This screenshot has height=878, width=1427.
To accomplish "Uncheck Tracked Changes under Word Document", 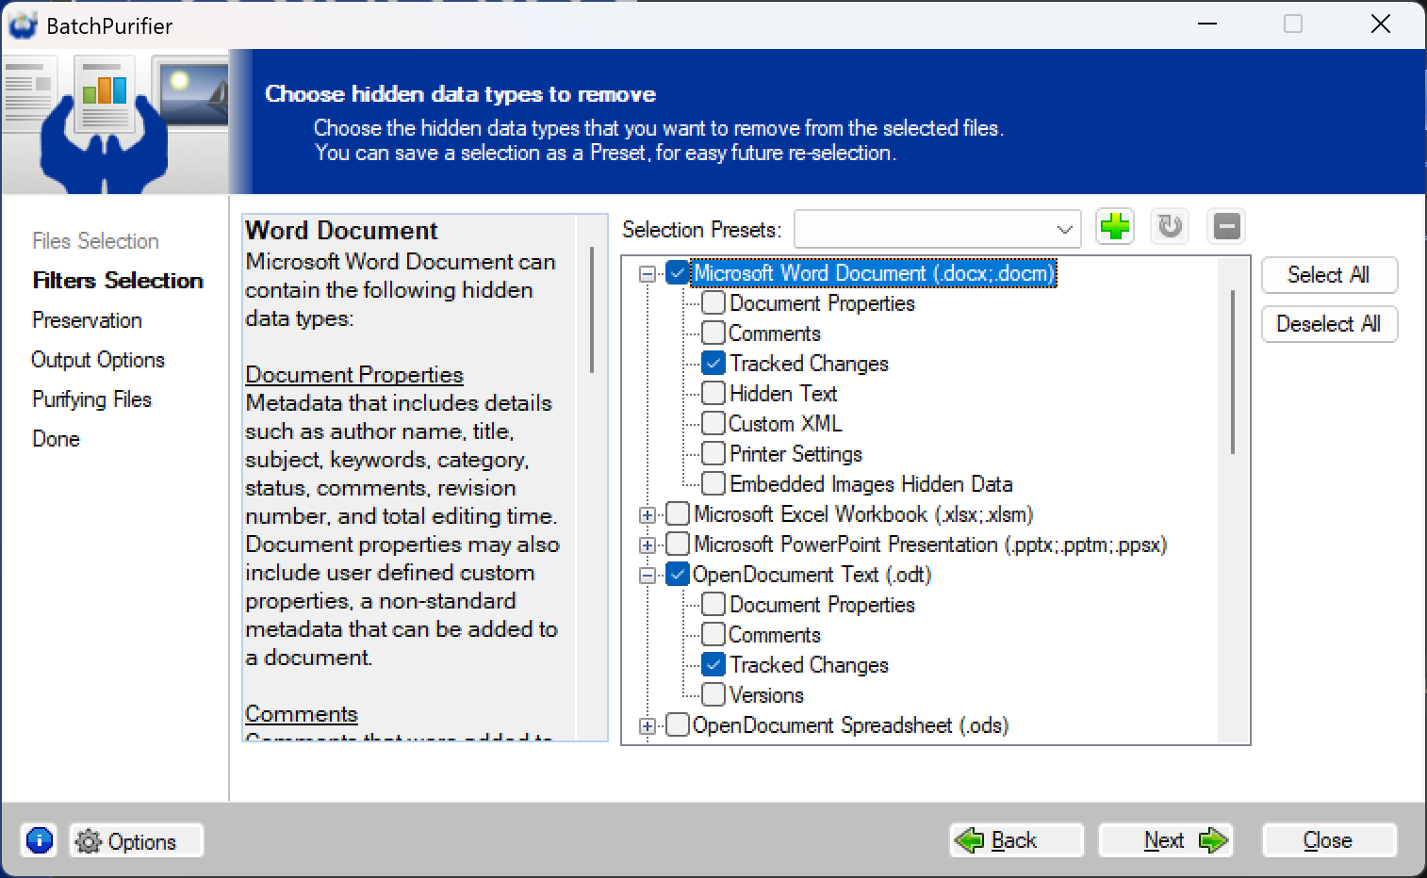I will (x=713, y=364).
